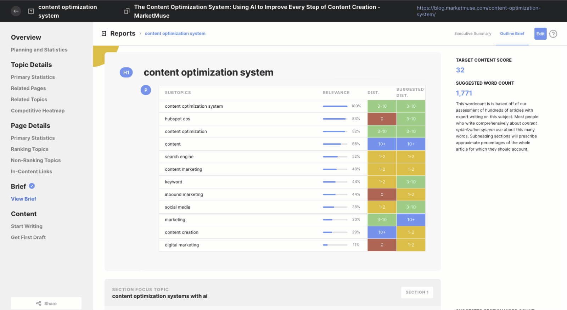Click the page copy icon beside the article title
This screenshot has width=567, height=310.
pos(127,11)
